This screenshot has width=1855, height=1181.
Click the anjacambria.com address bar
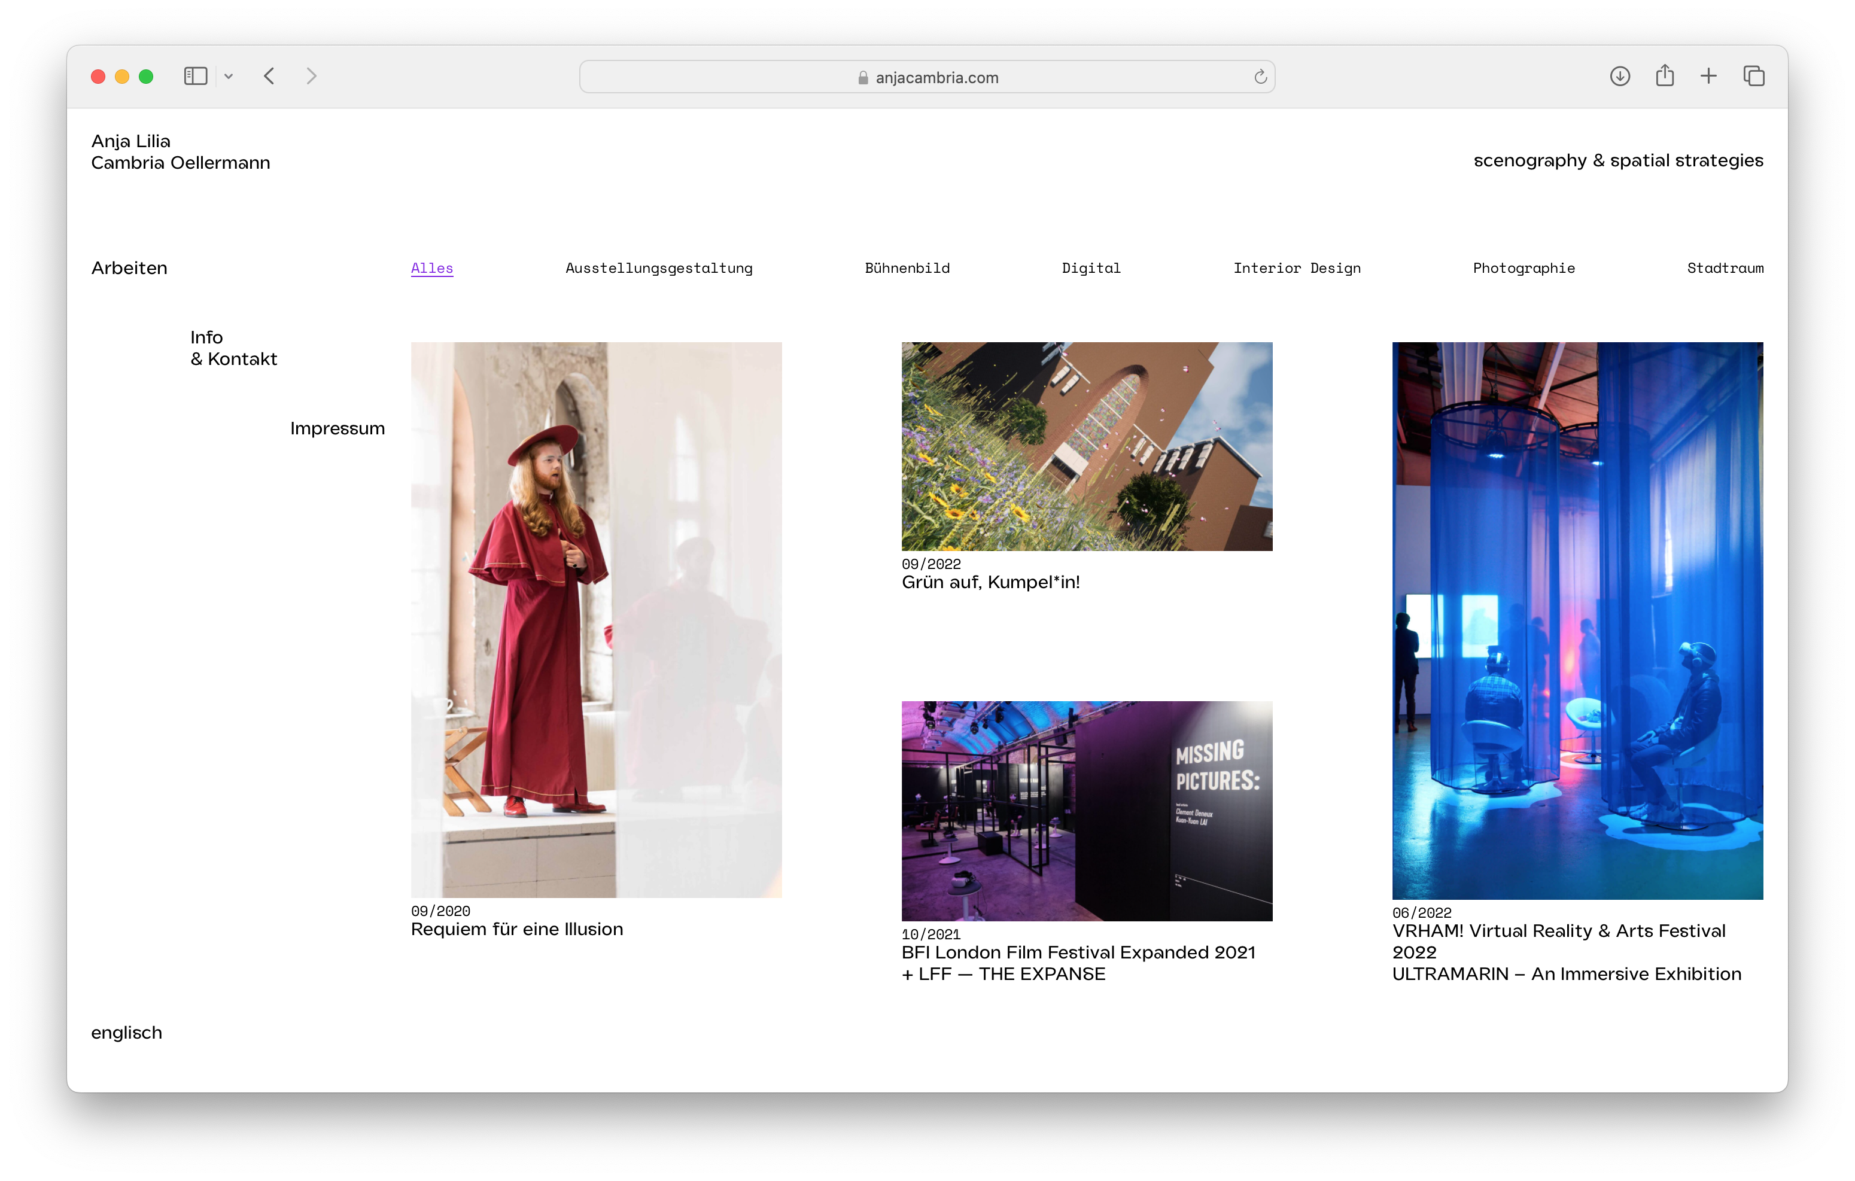tap(927, 77)
